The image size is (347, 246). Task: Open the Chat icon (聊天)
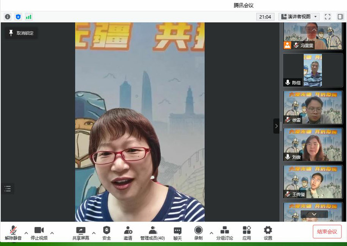[178, 230]
